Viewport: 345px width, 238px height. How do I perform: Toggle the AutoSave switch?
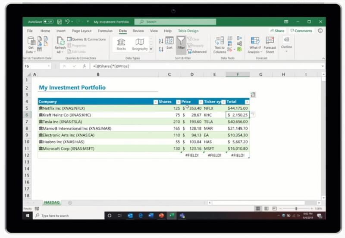48,22
